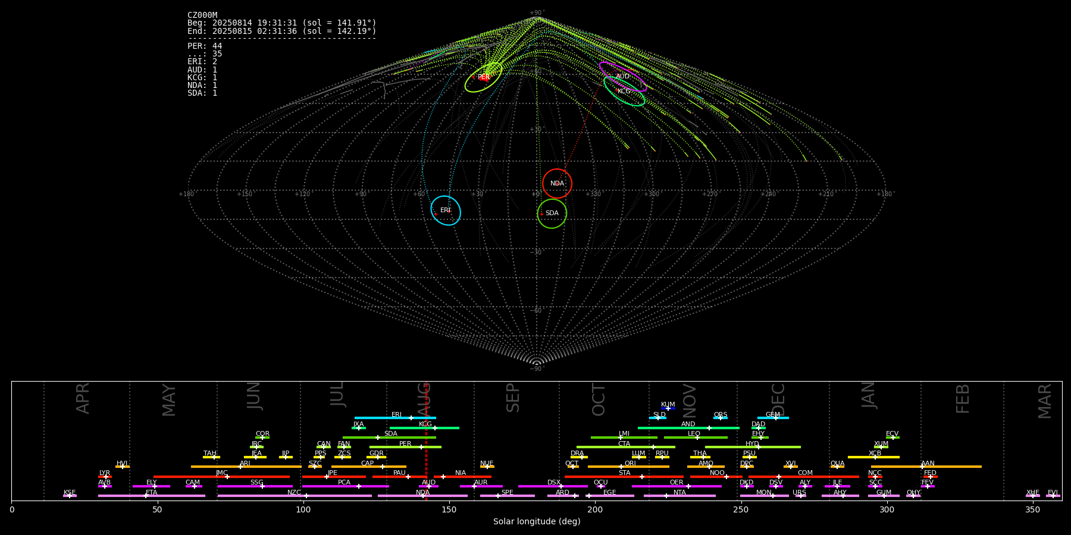
Task: Click the station name 'CZ000M' in header
Action: [202, 15]
